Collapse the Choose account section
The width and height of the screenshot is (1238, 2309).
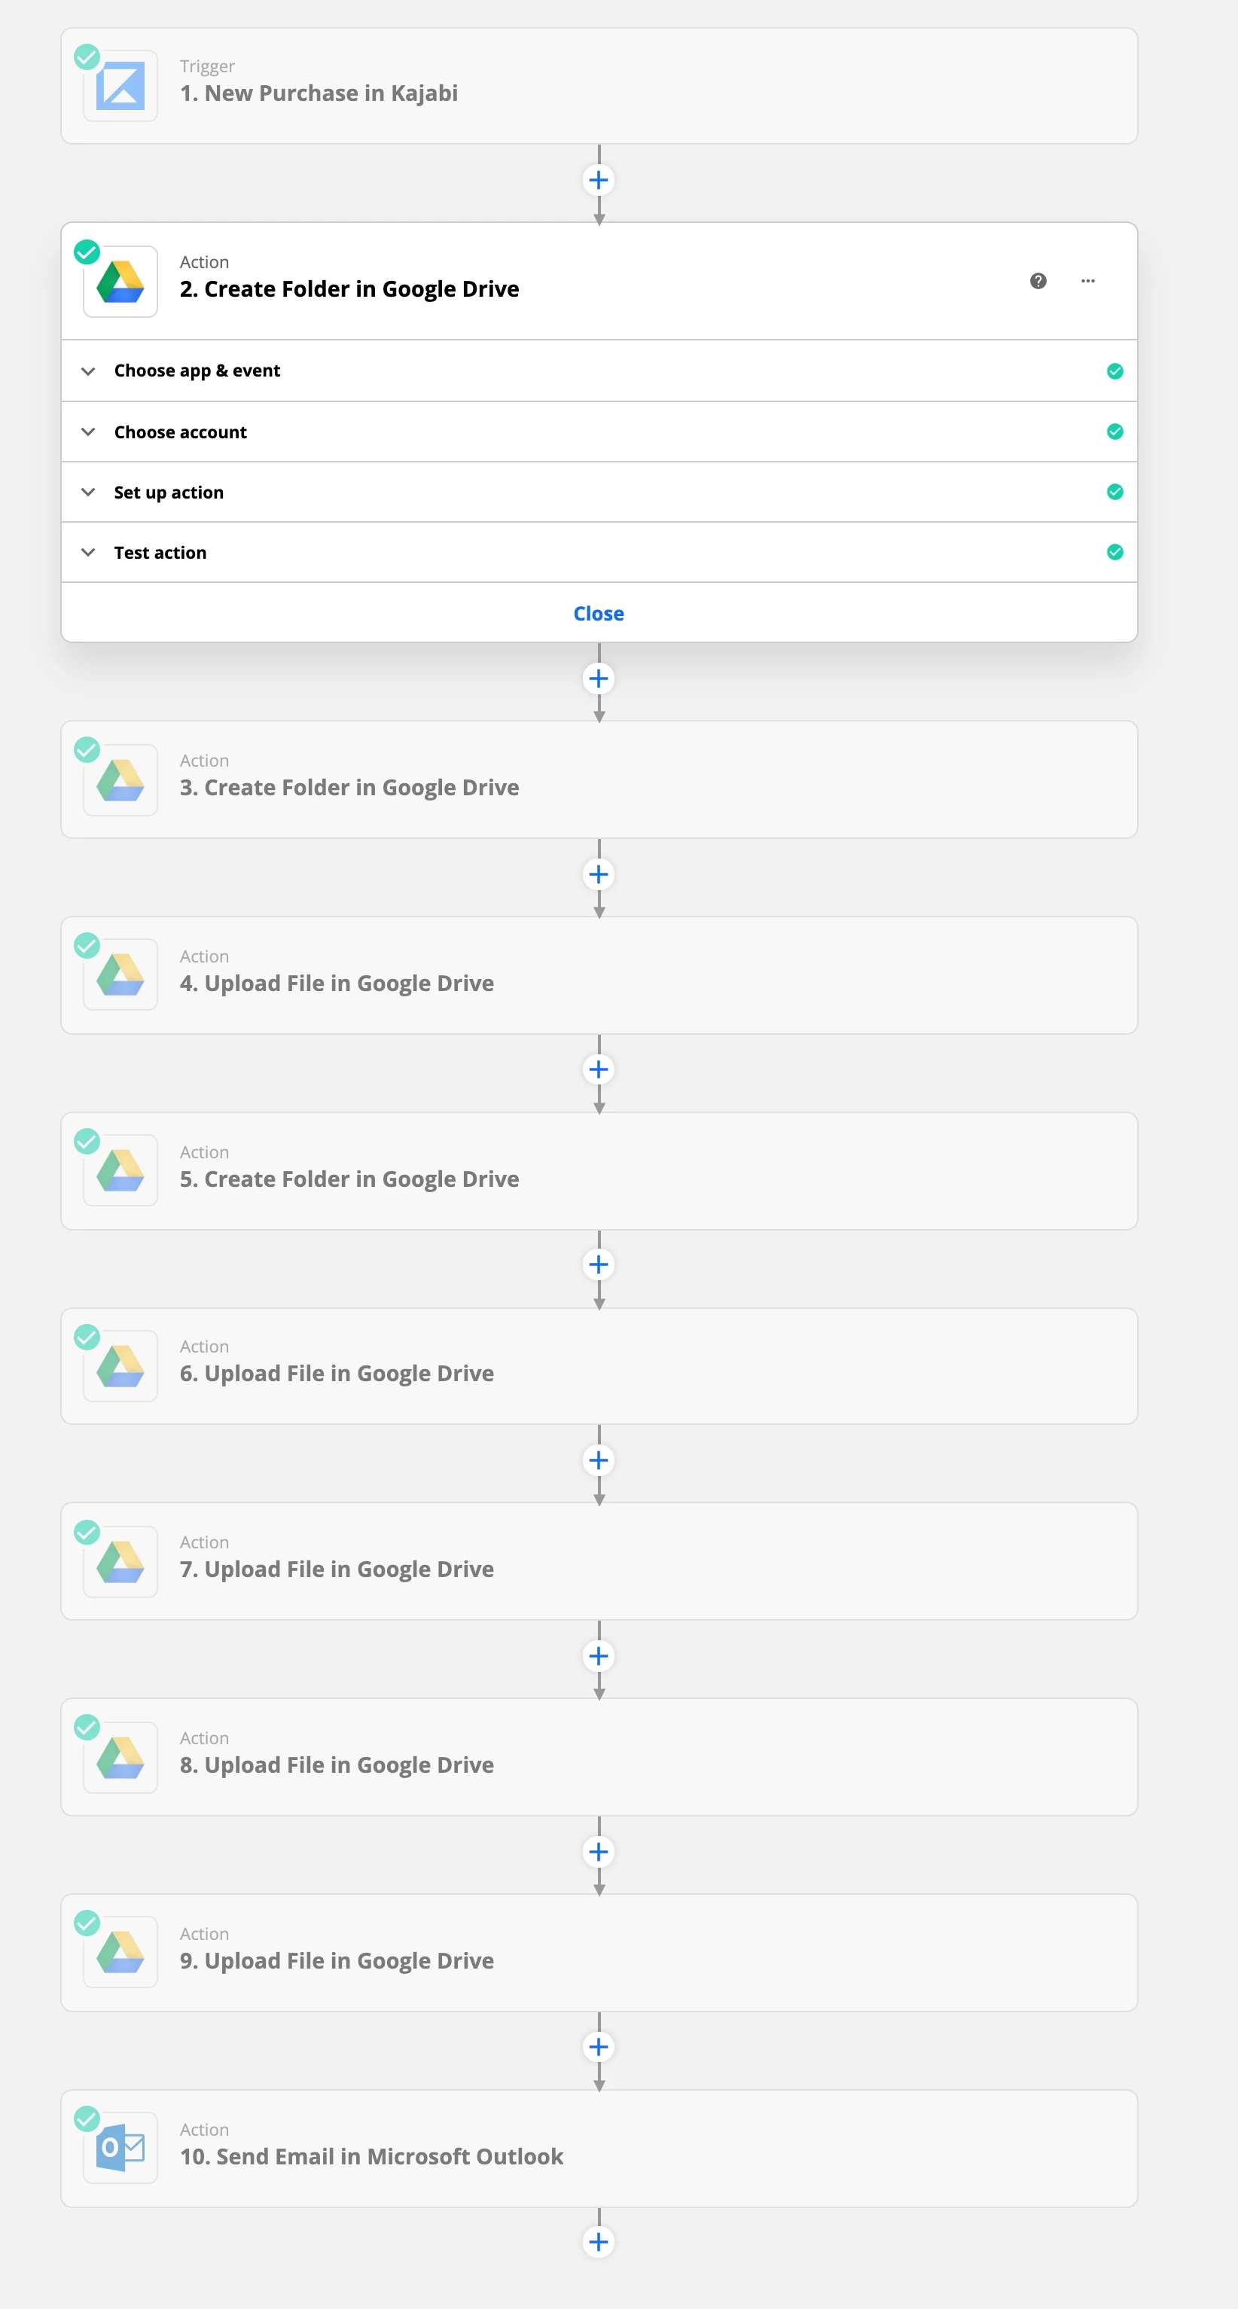(x=88, y=431)
